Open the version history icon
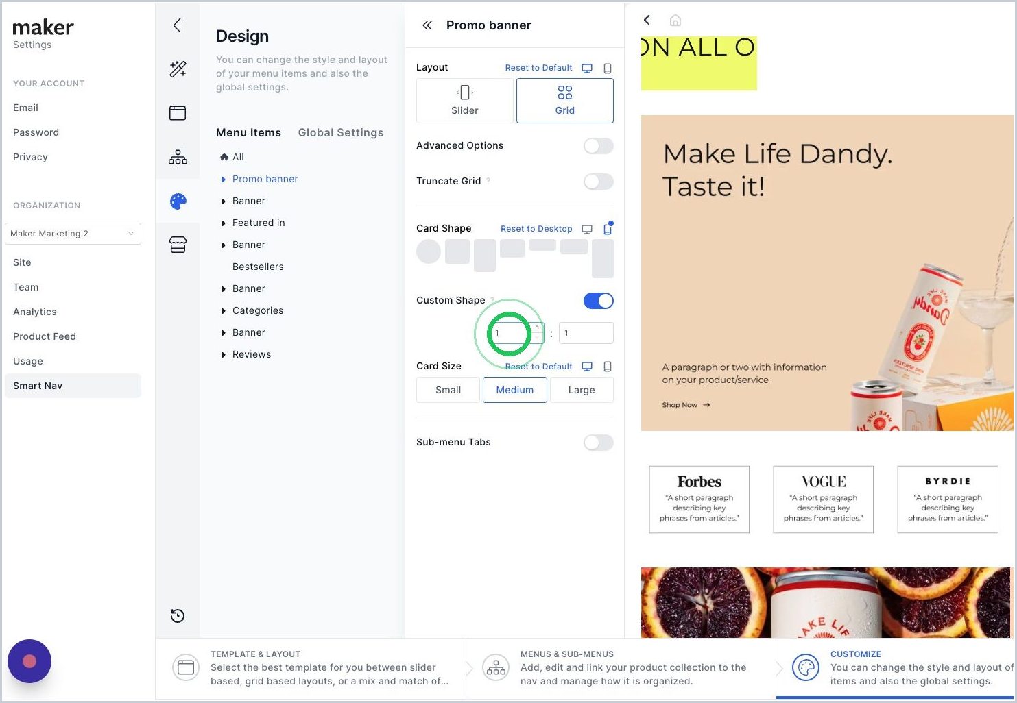The height and width of the screenshot is (703, 1017). pos(178,615)
